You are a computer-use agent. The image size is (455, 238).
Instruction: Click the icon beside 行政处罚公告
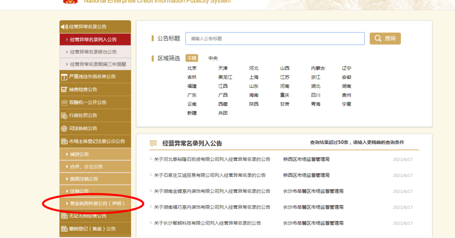click(64, 116)
